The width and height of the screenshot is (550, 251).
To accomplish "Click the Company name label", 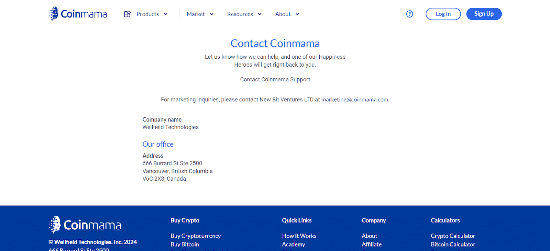I will pos(162,119).
